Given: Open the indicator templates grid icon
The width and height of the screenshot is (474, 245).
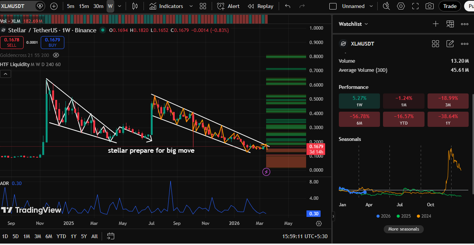Looking at the screenshot, I should (x=203, y=6).
